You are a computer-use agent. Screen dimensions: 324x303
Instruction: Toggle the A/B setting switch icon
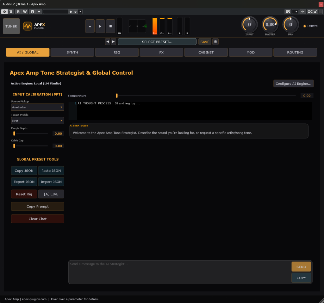[33, 12]
